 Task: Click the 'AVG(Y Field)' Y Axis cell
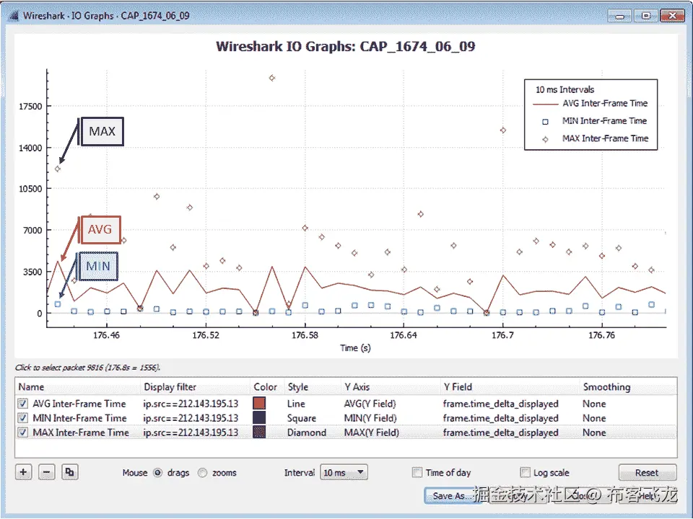(x=370, y=404)
